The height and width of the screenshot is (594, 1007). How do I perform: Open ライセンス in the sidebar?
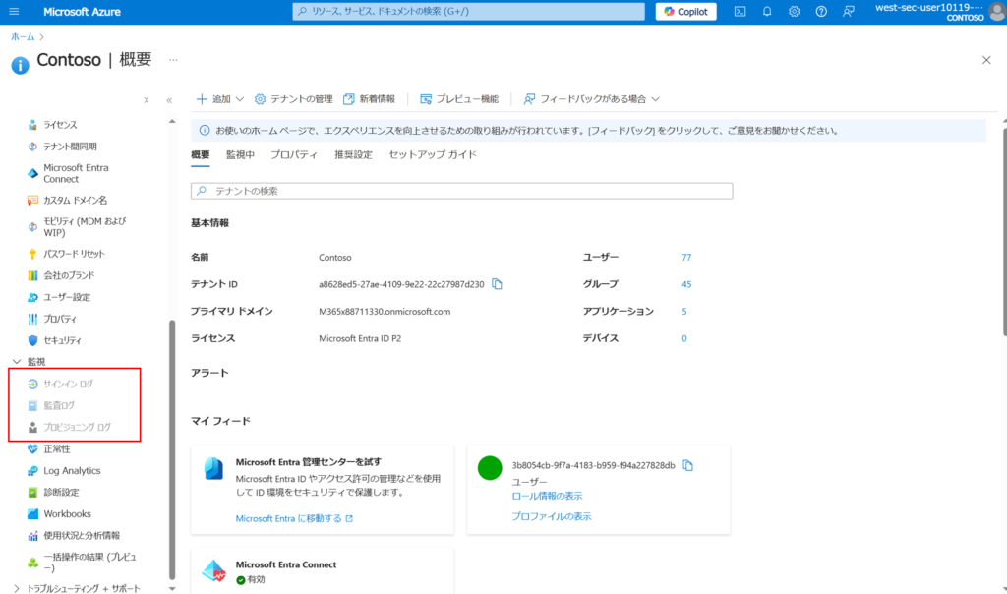tap(60, 125)
